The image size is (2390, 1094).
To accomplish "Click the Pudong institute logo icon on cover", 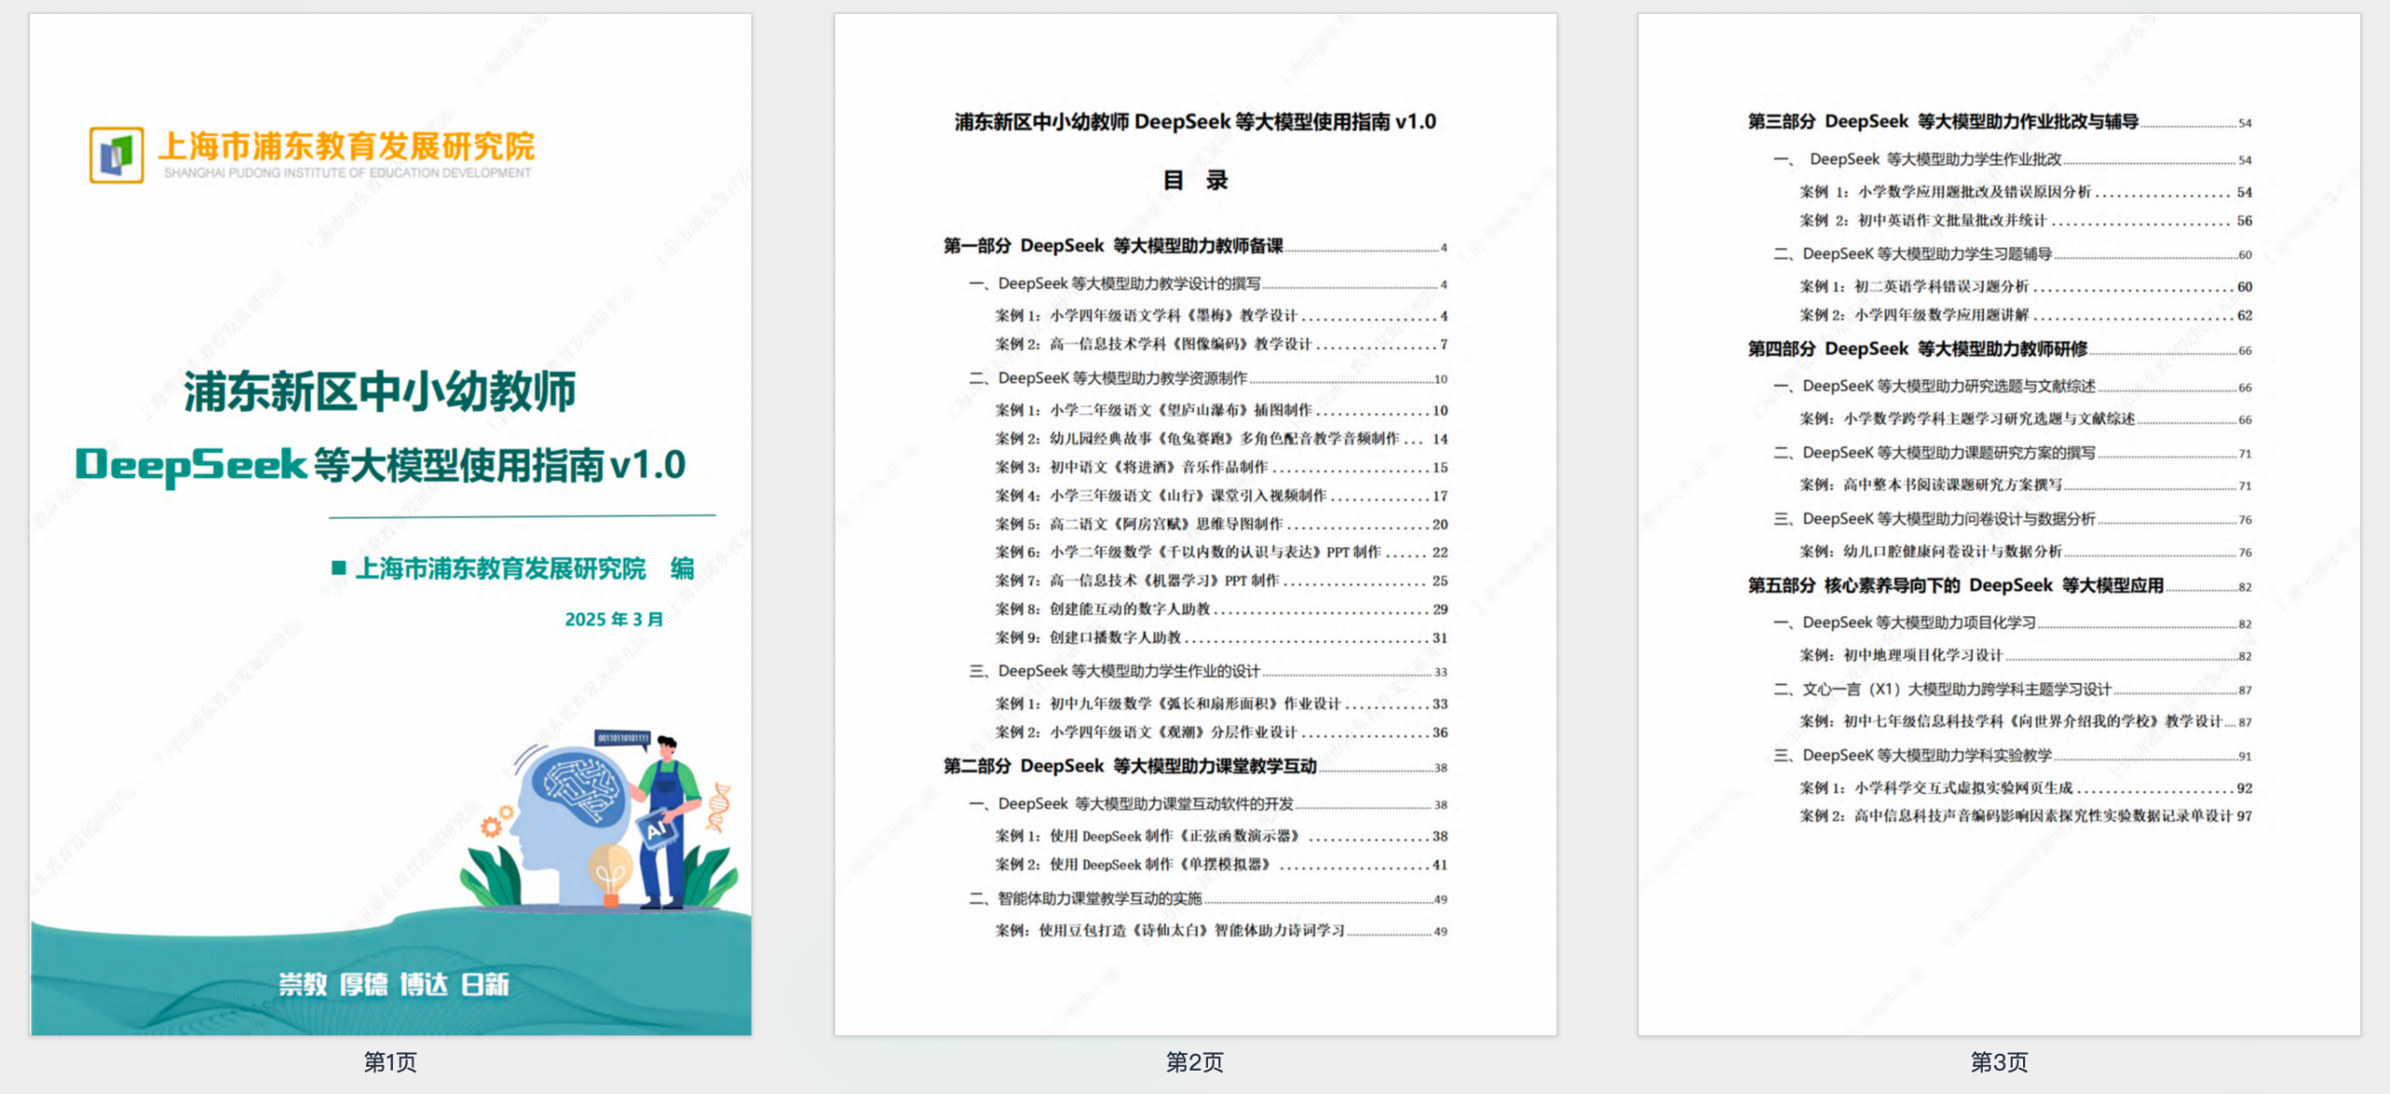I will pyautogui.click(x=117, y=155).
